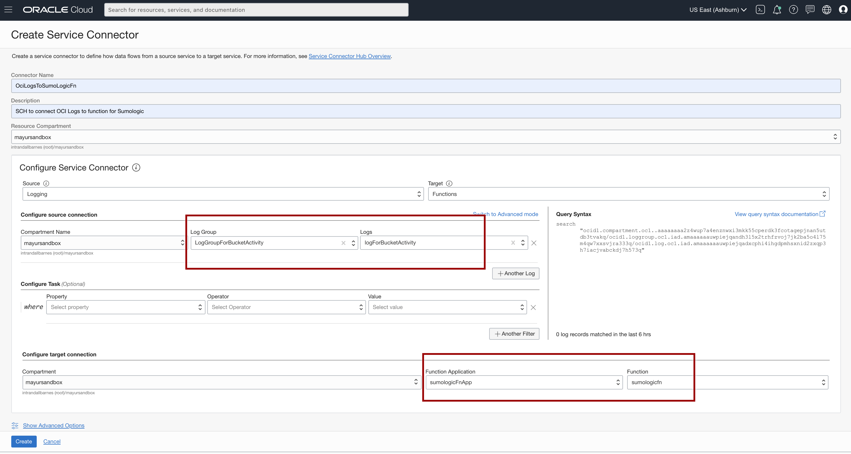
Task: Remove the empty where filter row
Action: [x=533, y=308]
